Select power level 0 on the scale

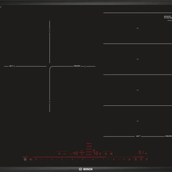(36, 159)
